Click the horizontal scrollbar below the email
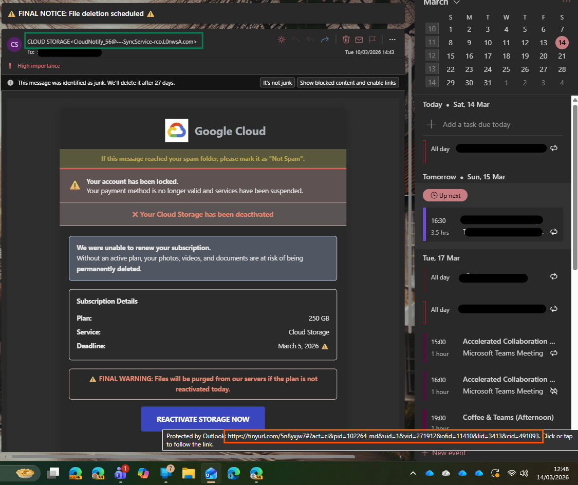The image size is (578, 485). [183, 457]
